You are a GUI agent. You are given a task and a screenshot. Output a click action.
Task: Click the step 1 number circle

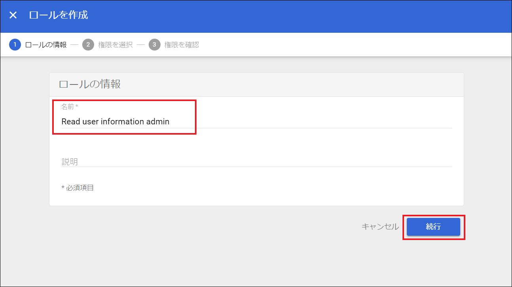15,45
